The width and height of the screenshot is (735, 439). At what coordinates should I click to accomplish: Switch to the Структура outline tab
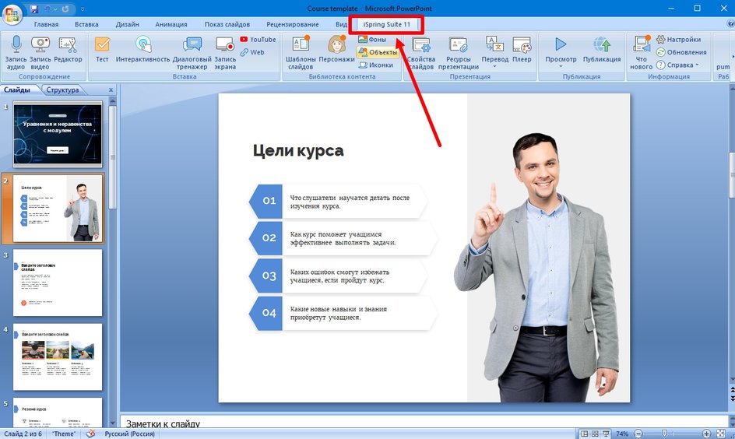pos(62,90)
